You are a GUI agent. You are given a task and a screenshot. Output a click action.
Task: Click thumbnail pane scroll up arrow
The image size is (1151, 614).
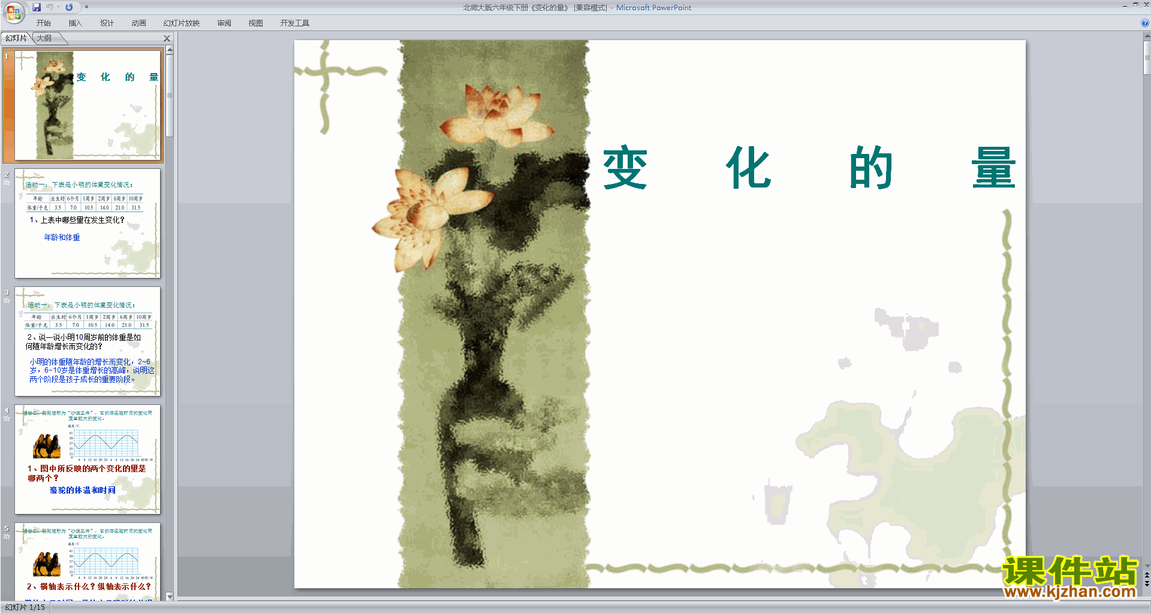(170, 51)
